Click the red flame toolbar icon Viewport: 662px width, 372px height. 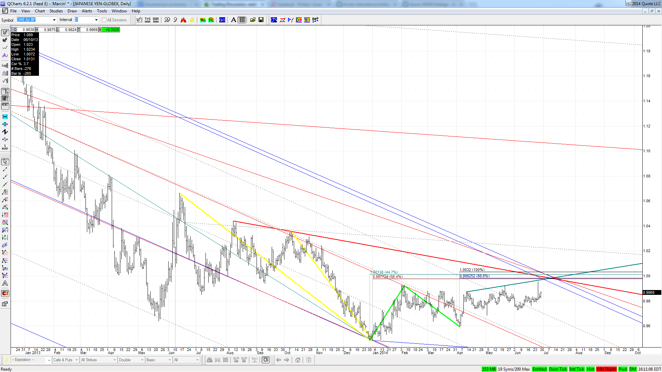click(x=183, y=20)
